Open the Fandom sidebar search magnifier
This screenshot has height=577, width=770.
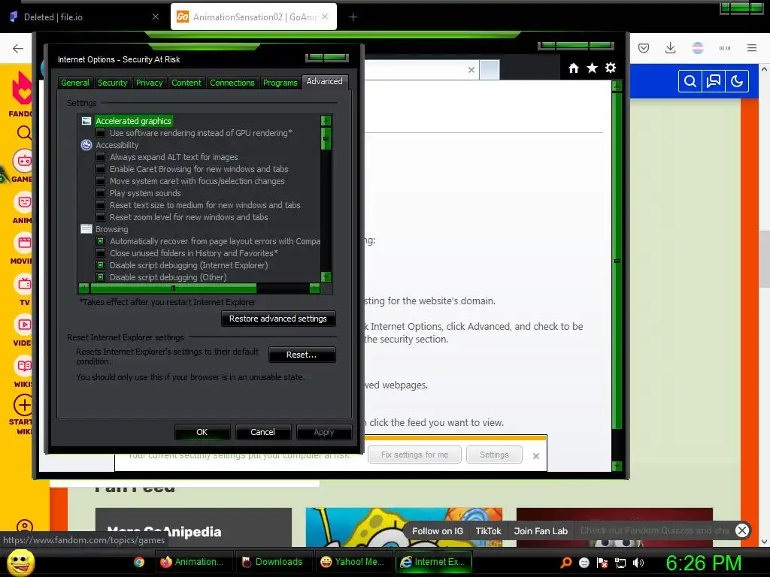click(24, 132)
